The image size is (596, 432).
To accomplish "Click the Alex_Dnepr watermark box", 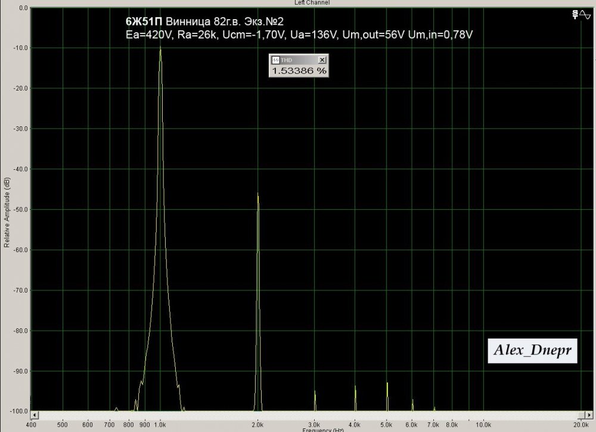I will point(533,350).
